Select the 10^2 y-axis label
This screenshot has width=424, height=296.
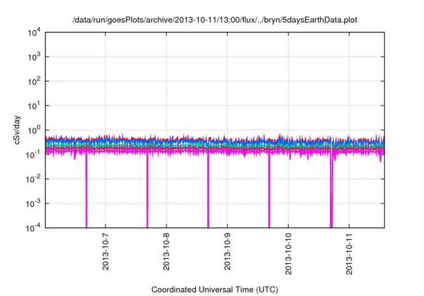(34, 81)
